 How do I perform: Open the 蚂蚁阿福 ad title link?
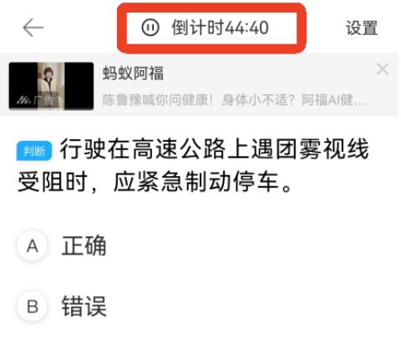[133, 73]
